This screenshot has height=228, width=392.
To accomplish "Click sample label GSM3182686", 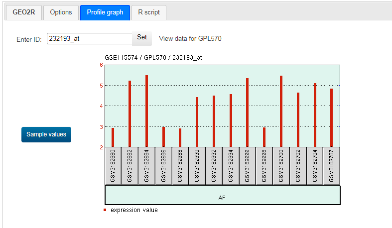I will coord(163,166).
